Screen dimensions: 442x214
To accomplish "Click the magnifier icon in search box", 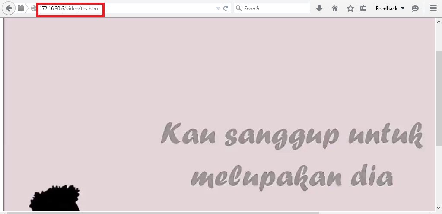I will tap(238, 9).
